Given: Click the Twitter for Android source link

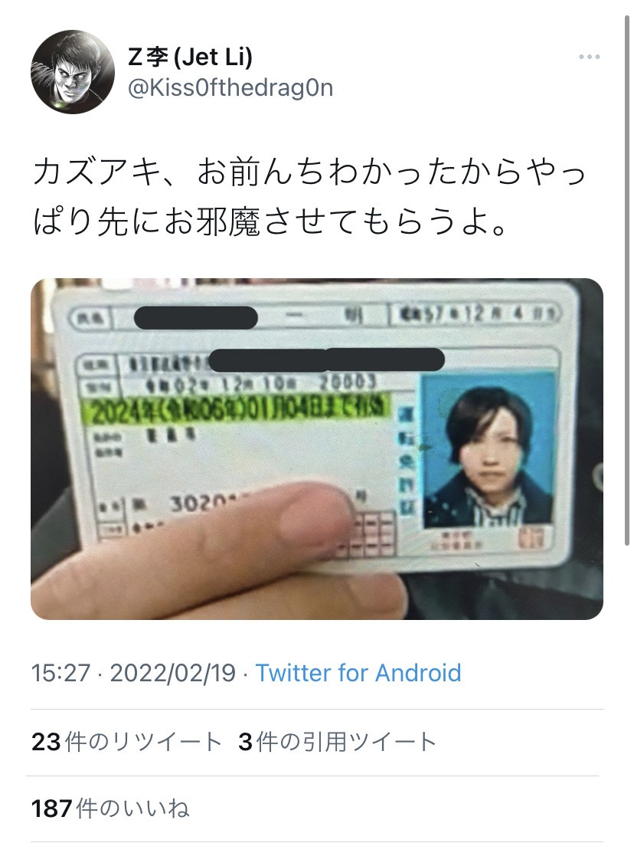Looking at the screenshot, I should pos(358,673).
